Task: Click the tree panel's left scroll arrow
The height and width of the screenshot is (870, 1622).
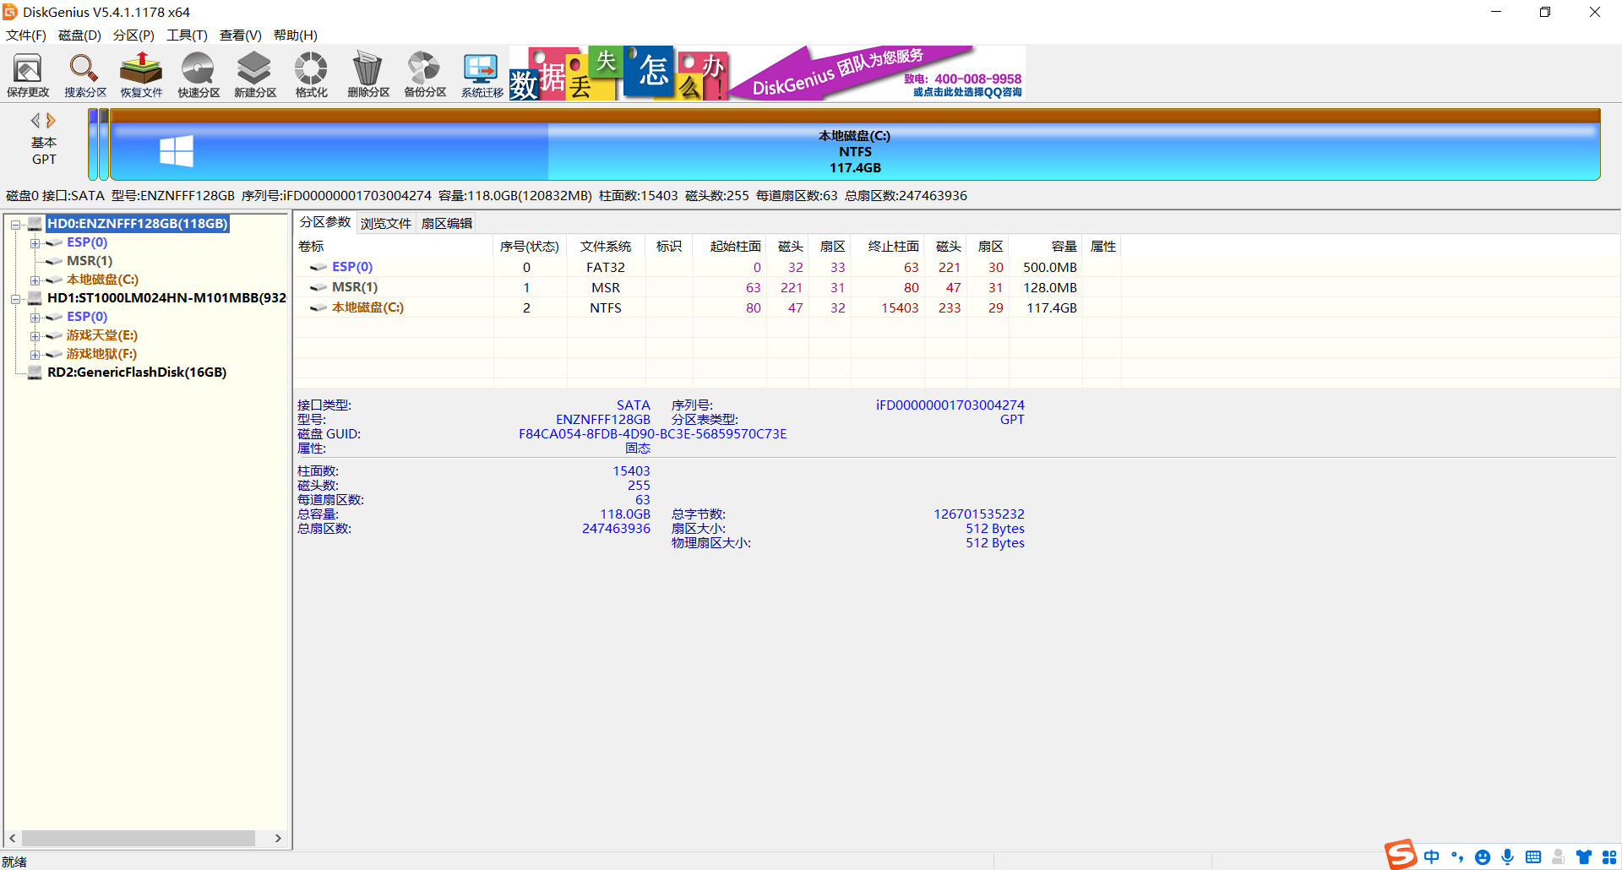Action: point(12,838)
